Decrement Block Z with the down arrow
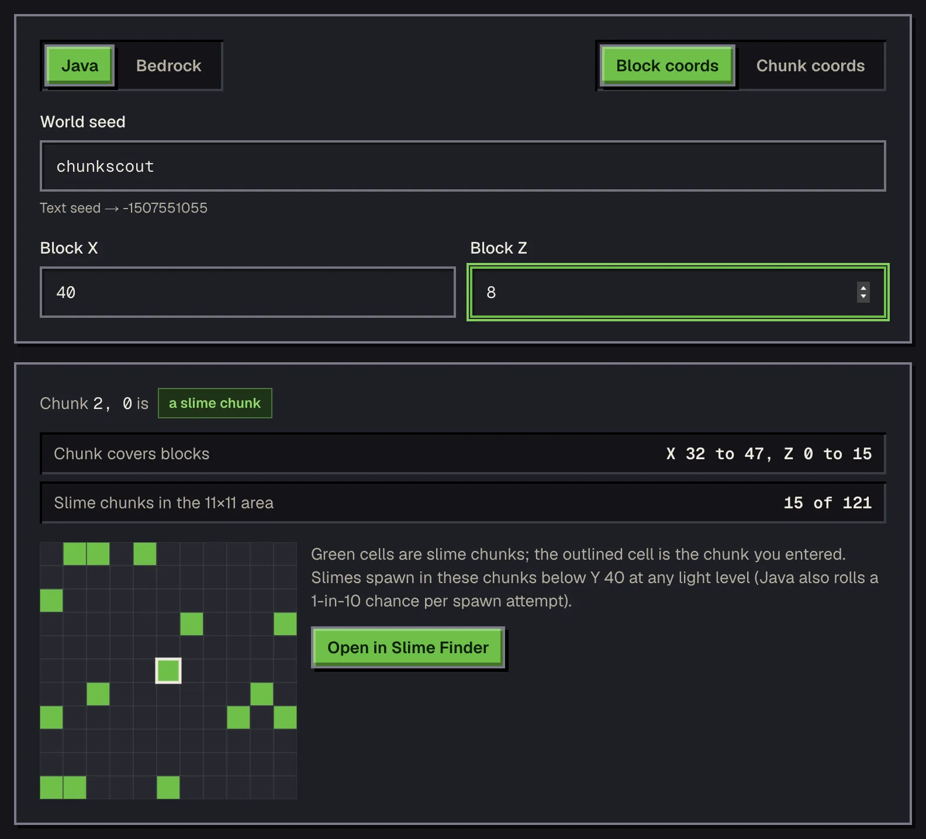This screenshot has height=839, width=926. (x=863, y=297)
